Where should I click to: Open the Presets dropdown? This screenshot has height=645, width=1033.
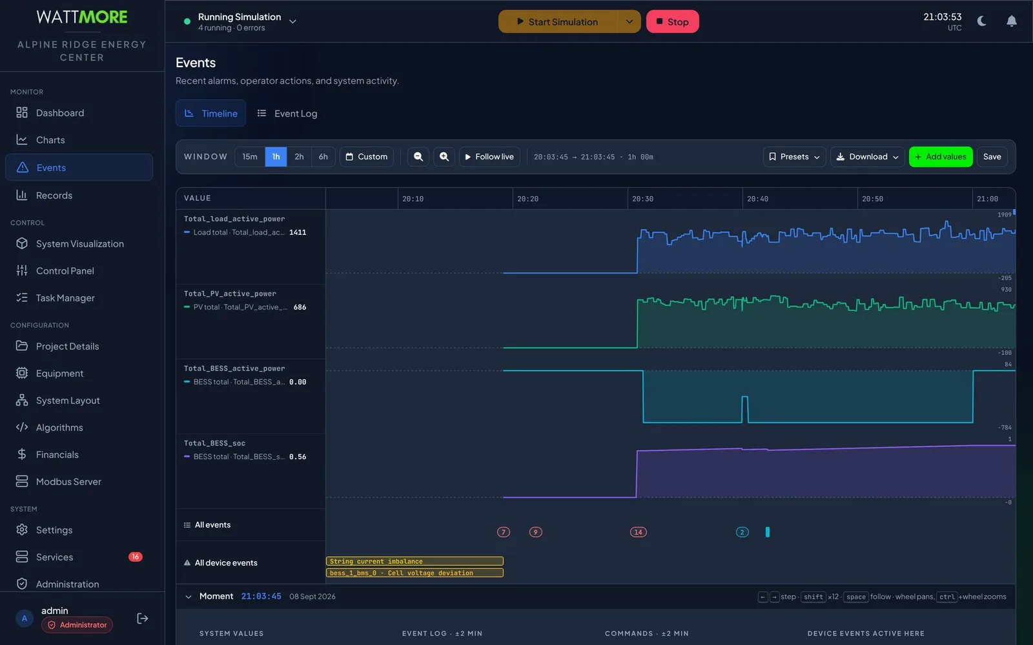[x=795, y=157]
